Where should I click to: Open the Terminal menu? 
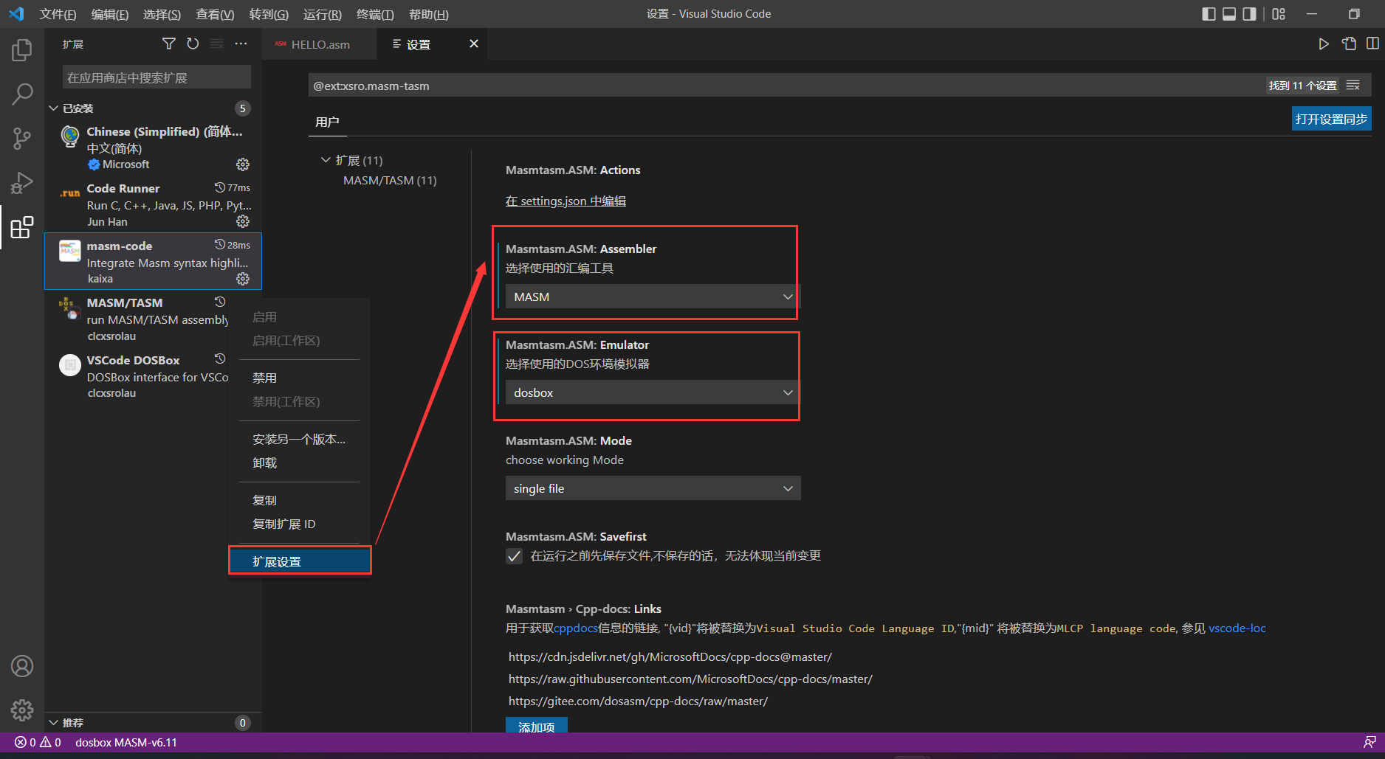point(375,14)
